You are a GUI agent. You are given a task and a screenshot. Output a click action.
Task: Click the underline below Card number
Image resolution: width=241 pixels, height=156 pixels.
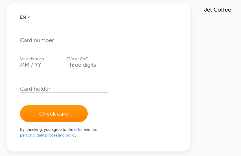(64, 44)
